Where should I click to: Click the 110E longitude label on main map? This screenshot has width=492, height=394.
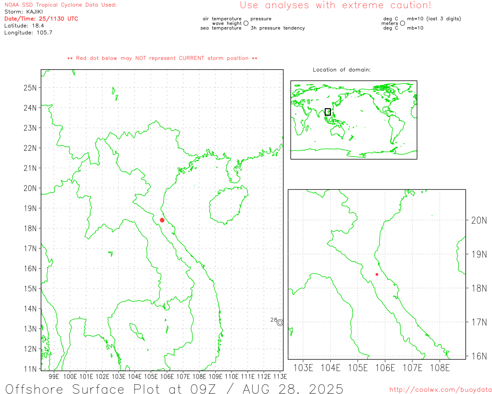click(231, 376)
